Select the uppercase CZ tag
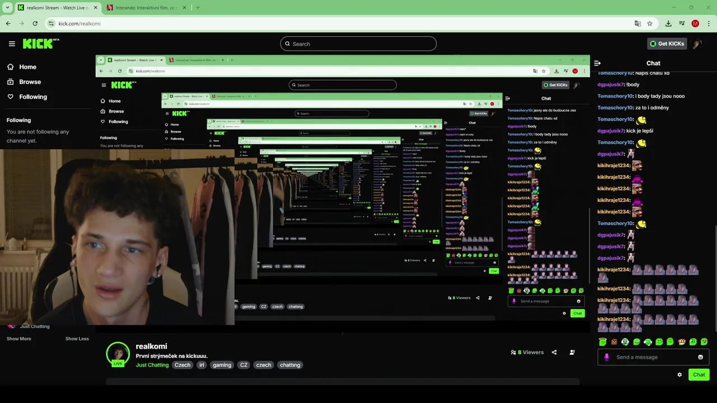 pyautogui.click(x=244, y=365)
